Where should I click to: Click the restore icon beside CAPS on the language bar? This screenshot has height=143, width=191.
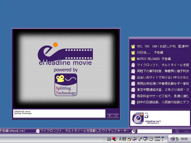point(163,137)
